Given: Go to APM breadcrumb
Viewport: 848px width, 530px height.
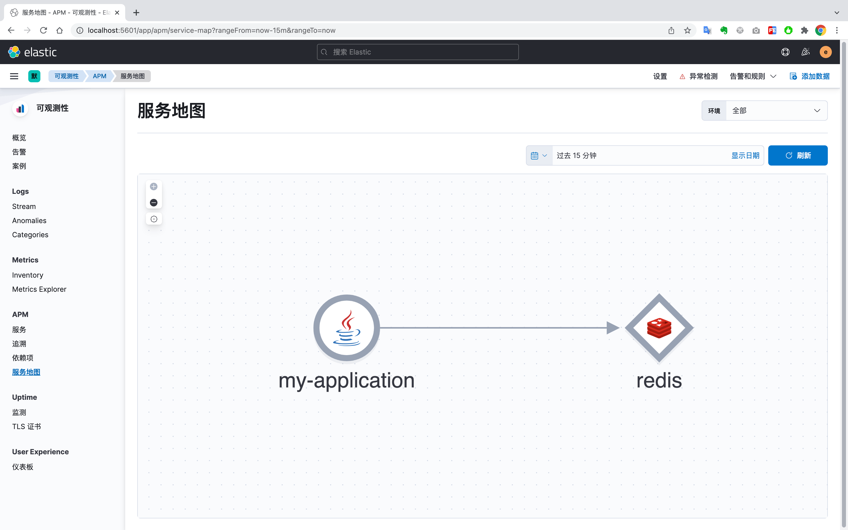Looking at the screenshot, I should tap(99, 76).
